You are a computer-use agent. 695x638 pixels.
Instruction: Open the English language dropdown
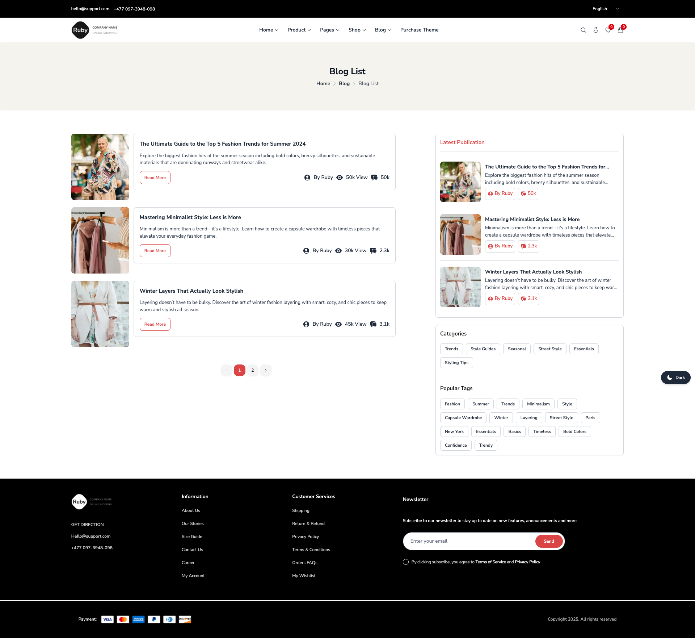pyautogui.click(x=605, y=8)
